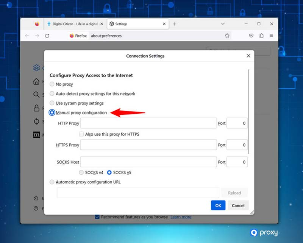The image size is (303, 243).
Task: Open Privacy settings via the lock icon
Action: coord(36,108)
